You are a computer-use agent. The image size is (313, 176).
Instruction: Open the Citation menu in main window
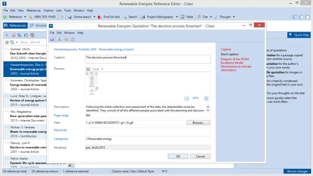(x=49, y=10)
